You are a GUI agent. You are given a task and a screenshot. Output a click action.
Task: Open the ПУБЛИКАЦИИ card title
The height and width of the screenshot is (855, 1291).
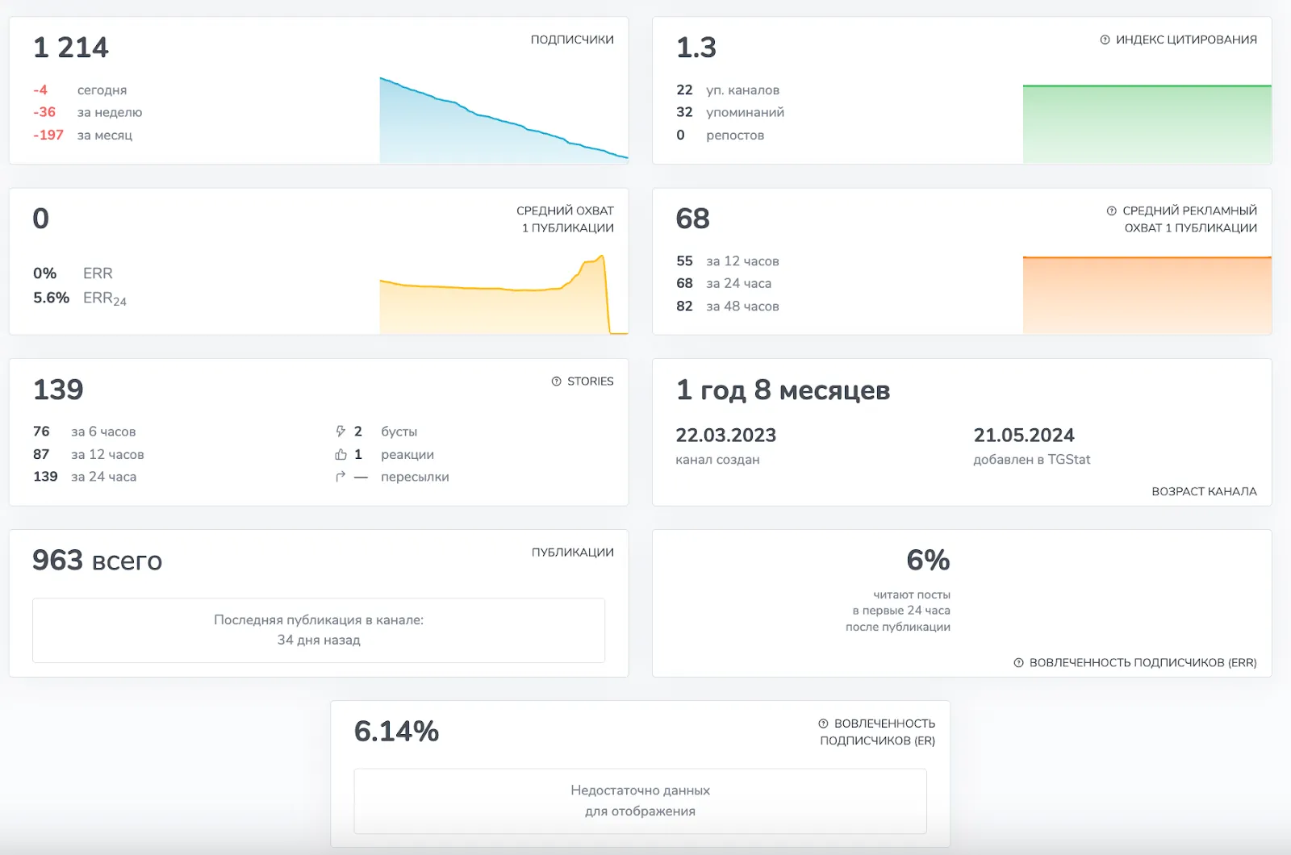(x=573, y=553)
